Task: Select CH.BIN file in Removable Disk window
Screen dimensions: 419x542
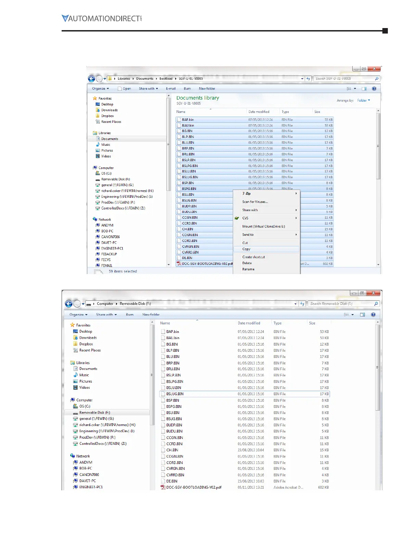Action: point(172,450)
